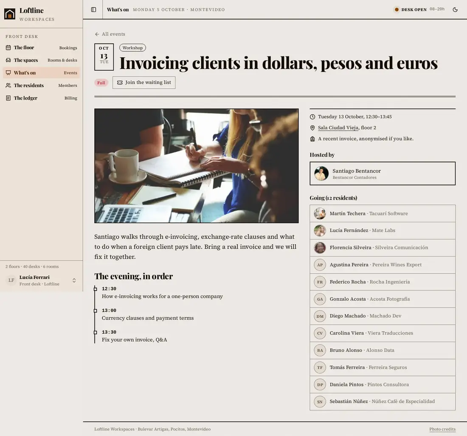467x436 pixels.
Task: Expand the Lucía Ferrari account switcher chevron
Action: coord(74,280)
